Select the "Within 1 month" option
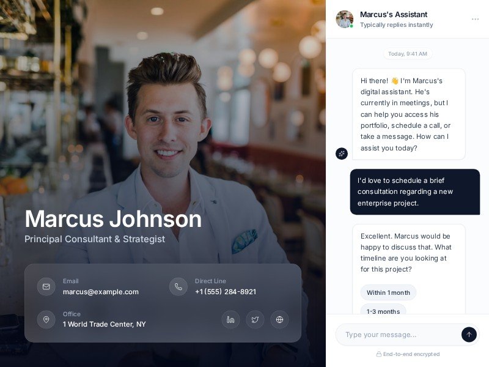 [388, 293]
